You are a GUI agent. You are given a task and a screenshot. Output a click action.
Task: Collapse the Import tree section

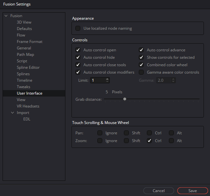[x=12, y=113]
